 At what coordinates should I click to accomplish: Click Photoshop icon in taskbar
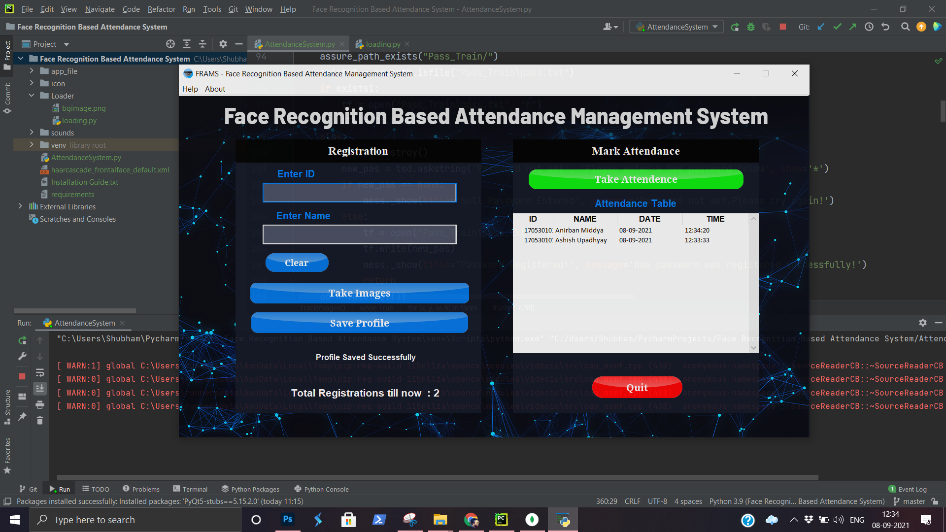[x=288, y=520]
